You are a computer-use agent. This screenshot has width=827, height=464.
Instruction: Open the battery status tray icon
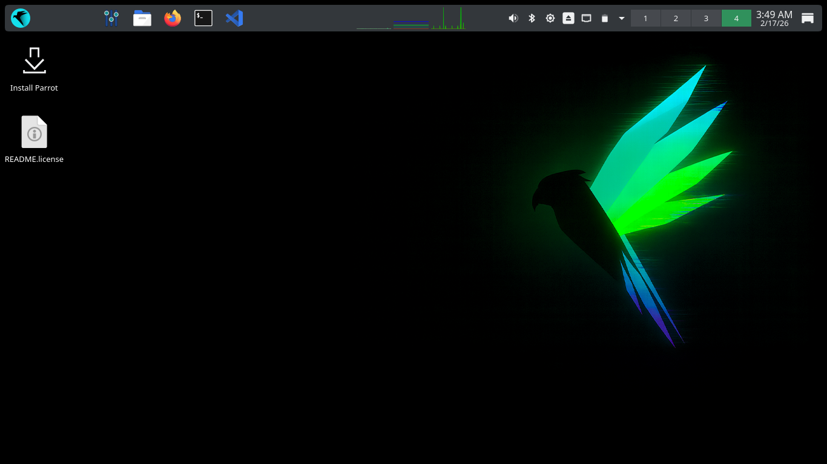[604, 18]
